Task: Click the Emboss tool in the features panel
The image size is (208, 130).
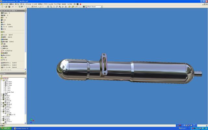Action: (6, 58)
